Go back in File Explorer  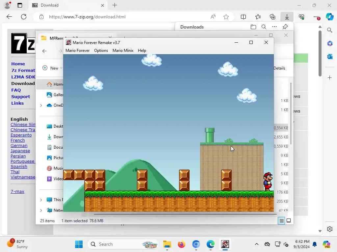point(44,51)
